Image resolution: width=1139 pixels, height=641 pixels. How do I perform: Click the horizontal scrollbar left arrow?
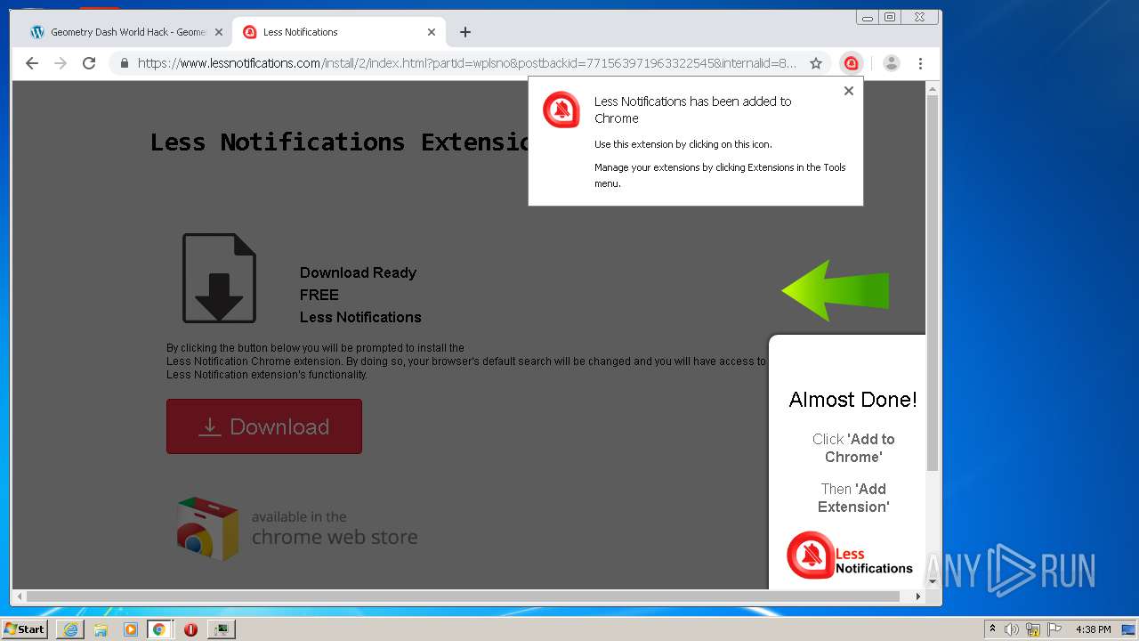[x=19, y=596]
